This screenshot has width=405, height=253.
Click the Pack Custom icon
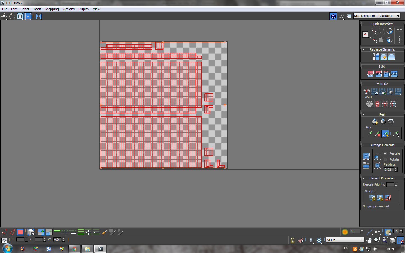point(366,156)
